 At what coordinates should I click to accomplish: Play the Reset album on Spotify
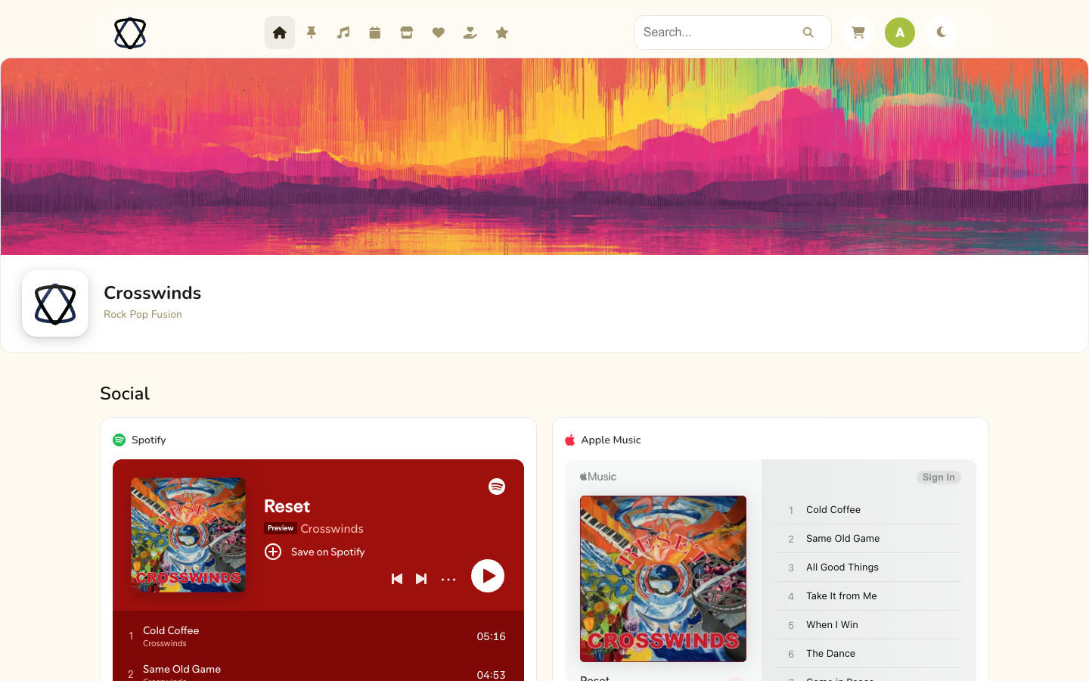click(x=488, y=576)
